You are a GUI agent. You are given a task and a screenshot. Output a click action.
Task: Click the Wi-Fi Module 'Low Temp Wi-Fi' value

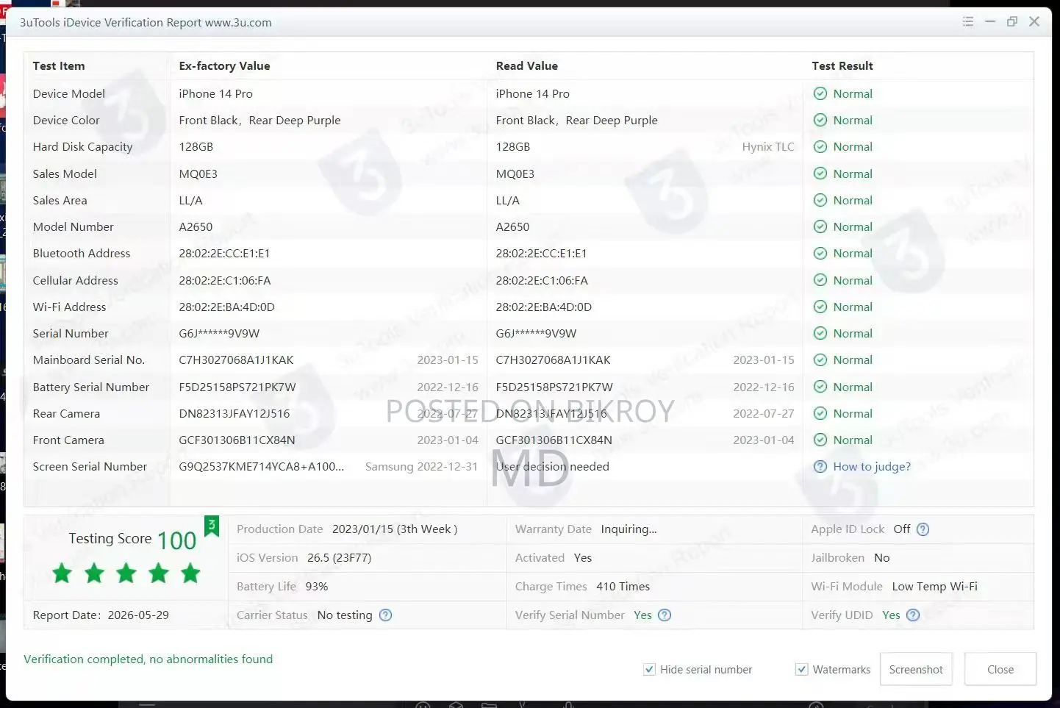[935, 587]
